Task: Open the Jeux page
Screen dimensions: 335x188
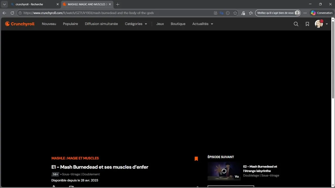Action: tap(160, 24)
